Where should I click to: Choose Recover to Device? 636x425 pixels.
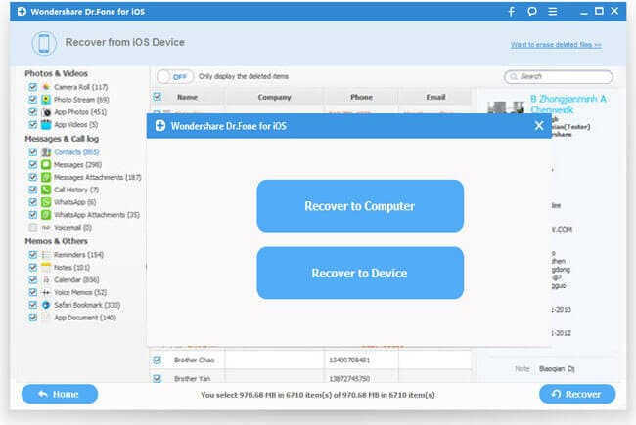(x=360, y=273)
